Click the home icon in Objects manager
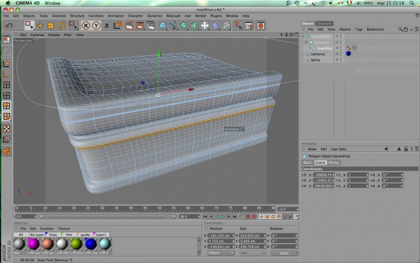 pyautogui.click(x=406, y=29)
